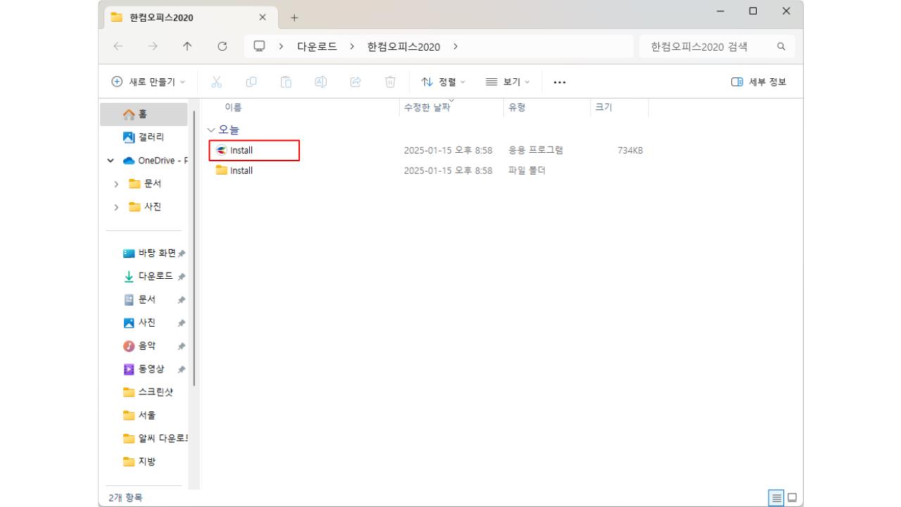Click the Paste icon in the toolbar
The width and height of the screenshot is (901, 507).
(286, 81)
